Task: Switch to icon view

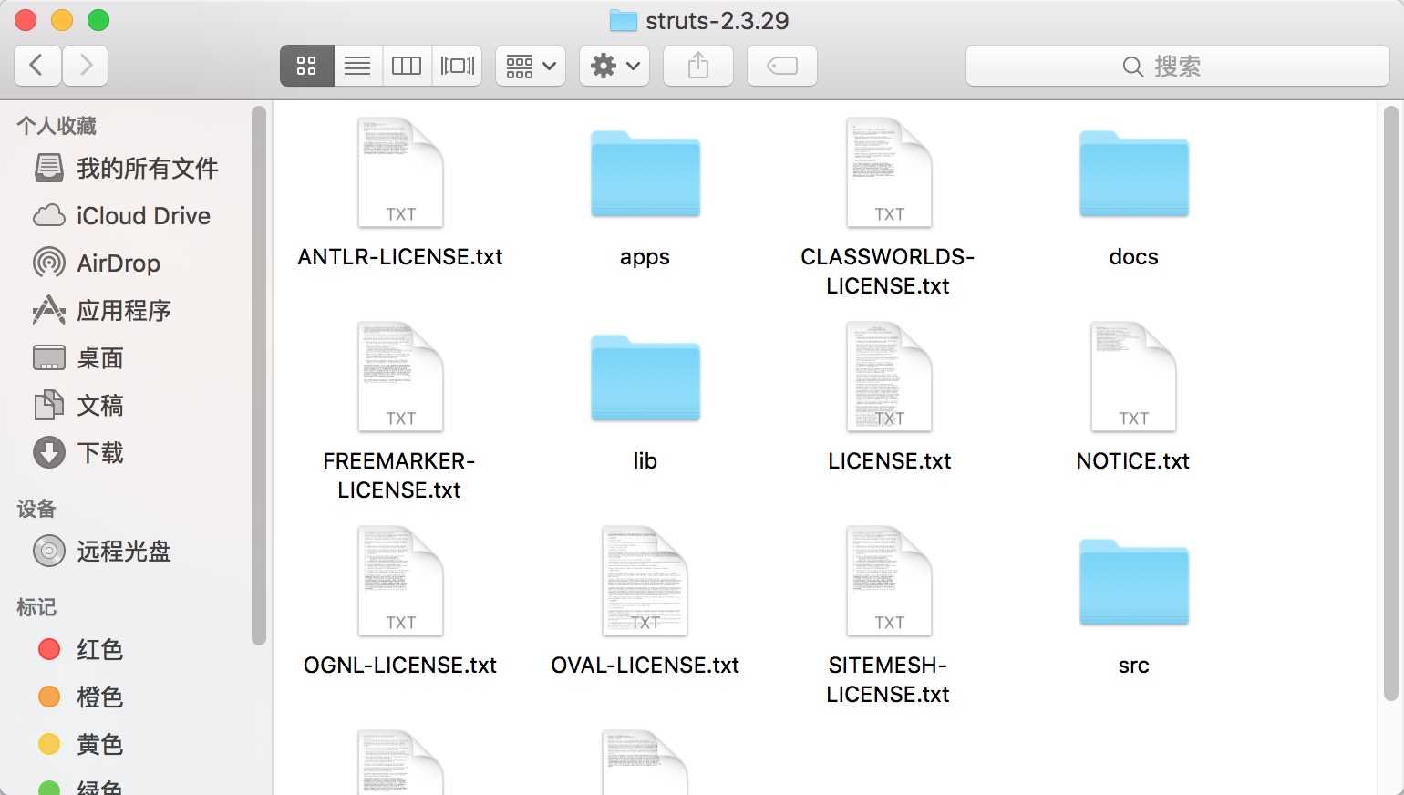Action: point(306,66)
